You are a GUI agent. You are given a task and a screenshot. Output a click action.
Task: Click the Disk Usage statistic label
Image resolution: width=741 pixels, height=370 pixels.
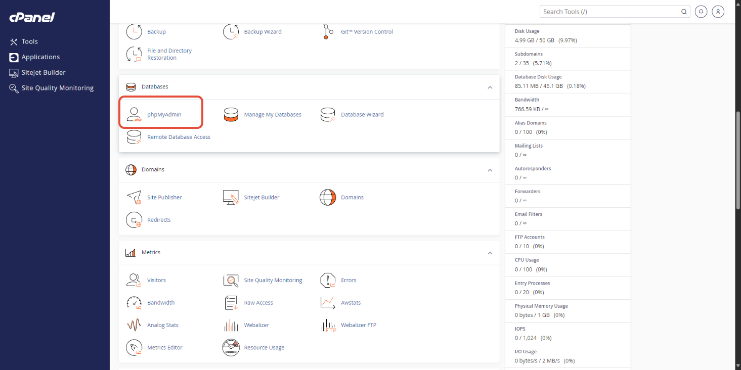coord(527,31)
